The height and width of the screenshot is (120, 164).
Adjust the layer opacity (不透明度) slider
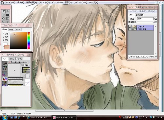(x=145, y=22)
